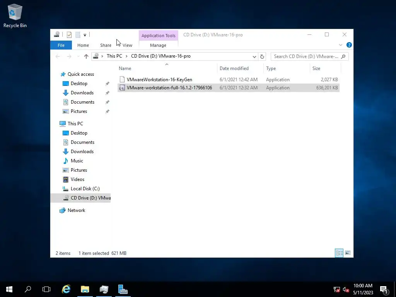Viewport: 396px width, 297px height.
Task: Sort by the Type column header
Action: pyautogui.click(x=271, y=68)
